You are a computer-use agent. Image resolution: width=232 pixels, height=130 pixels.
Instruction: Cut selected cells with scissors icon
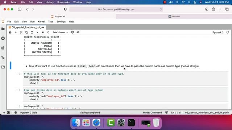[x=21, y=32]
